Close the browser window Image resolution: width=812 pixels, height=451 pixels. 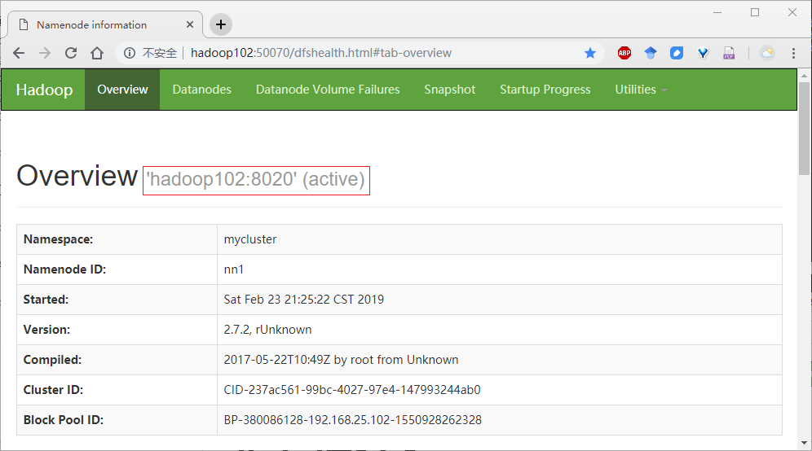792,12
